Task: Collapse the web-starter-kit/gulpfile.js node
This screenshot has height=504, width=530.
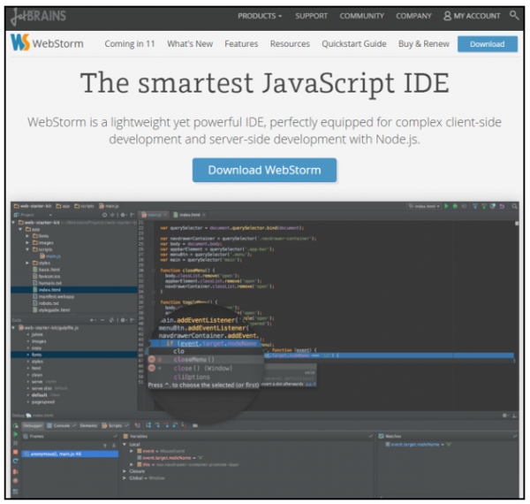Action: point(13,327)
